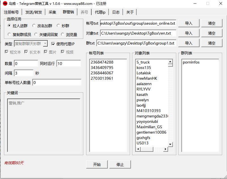Select FreeManHK in 对象列表
The height and width of the screenshot is (179, 227).
point(147,78)
